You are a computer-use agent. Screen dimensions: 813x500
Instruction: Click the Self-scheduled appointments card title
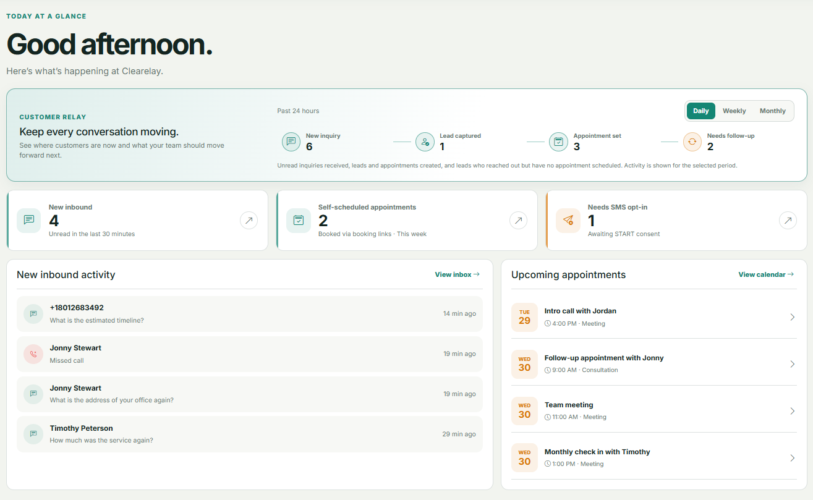click(x=367, y=207)
